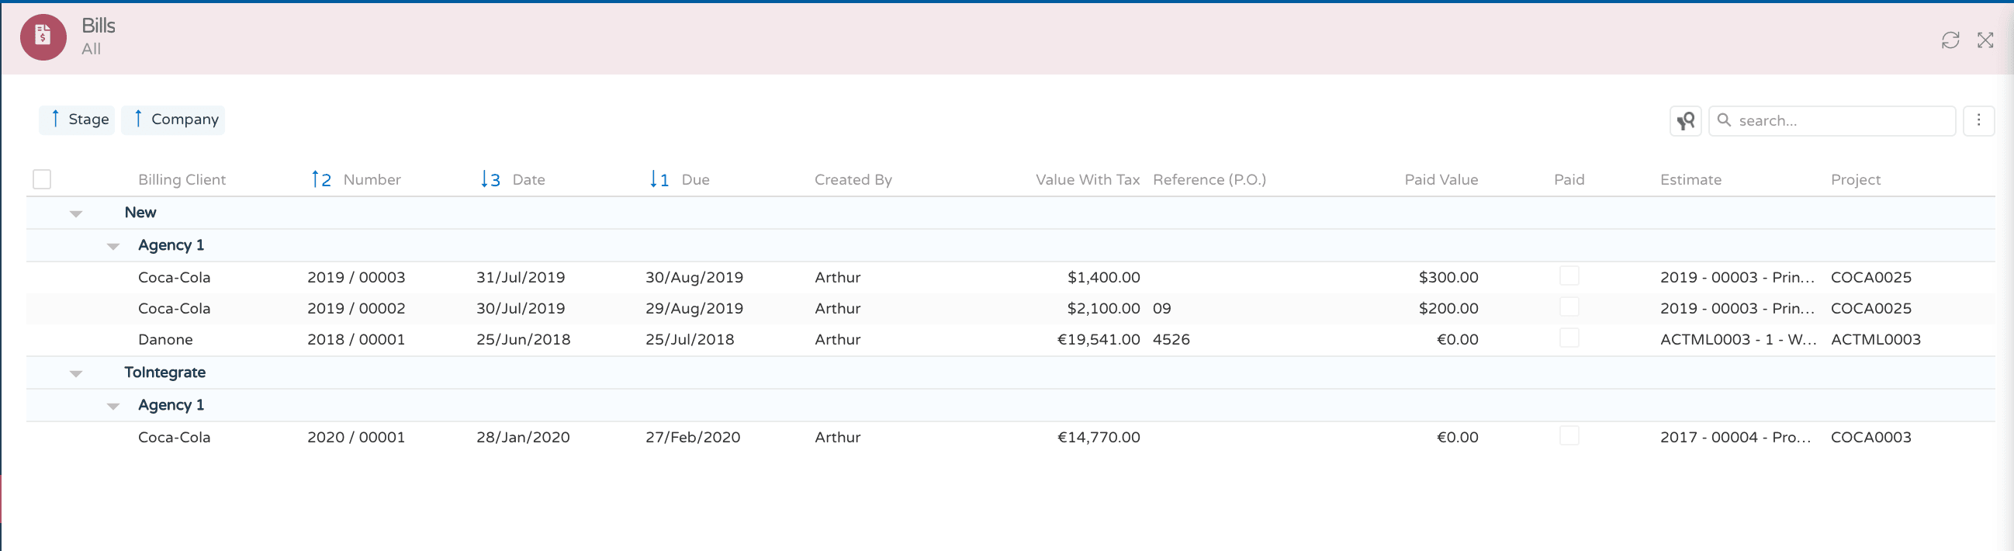The height and width of the screenshot is (551, 2014).
Task: Sort by Value With Tax column header
Action: [x=1087, y=180]
